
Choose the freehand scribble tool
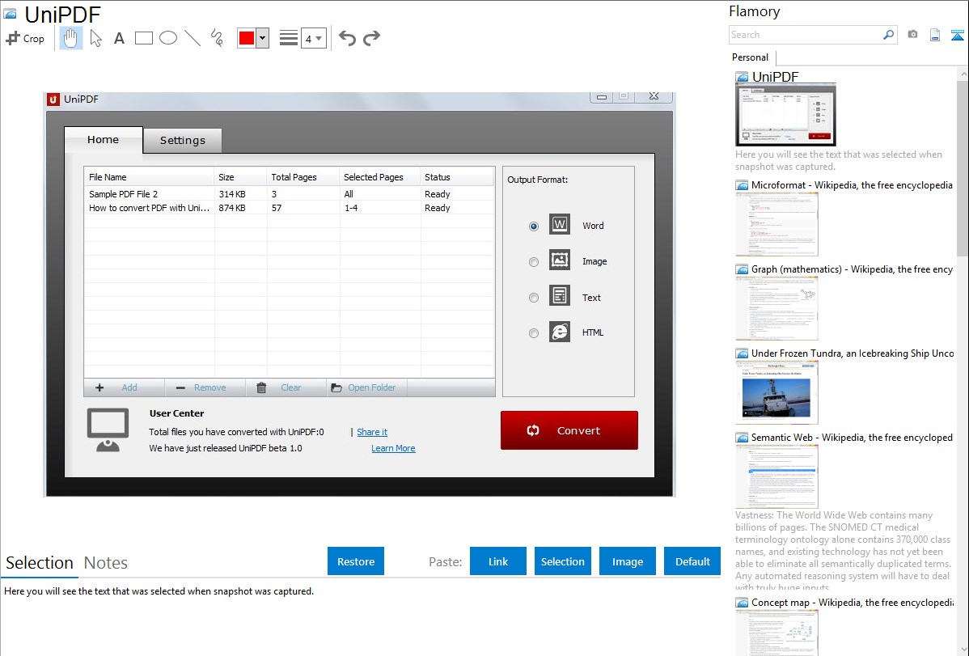217,38
